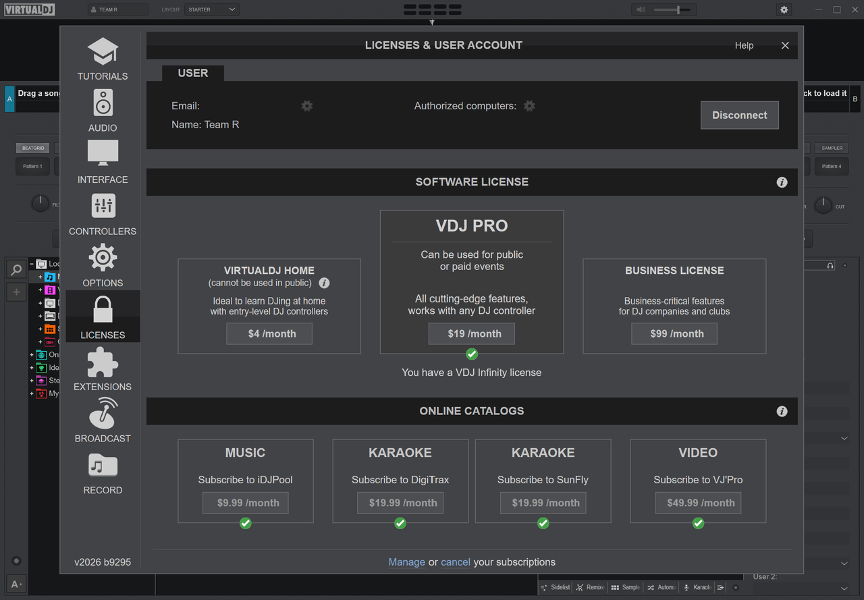
Task: Select deck B indicator on right
Action: tap(855, 99)
